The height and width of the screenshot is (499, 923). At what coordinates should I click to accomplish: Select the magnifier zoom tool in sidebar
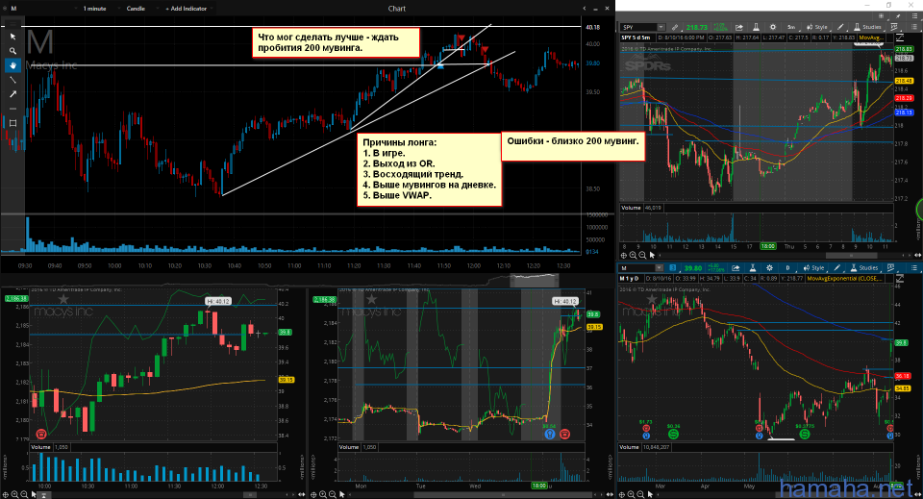[x=12, y=51]
